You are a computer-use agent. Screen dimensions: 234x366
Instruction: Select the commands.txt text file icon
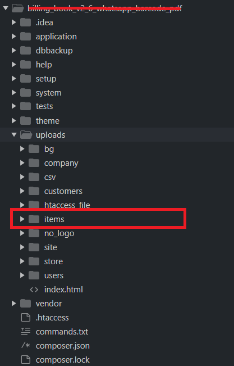[26, 332]
